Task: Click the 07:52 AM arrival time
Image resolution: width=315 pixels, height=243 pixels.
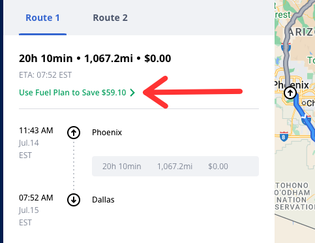Action: click(36, 198)
